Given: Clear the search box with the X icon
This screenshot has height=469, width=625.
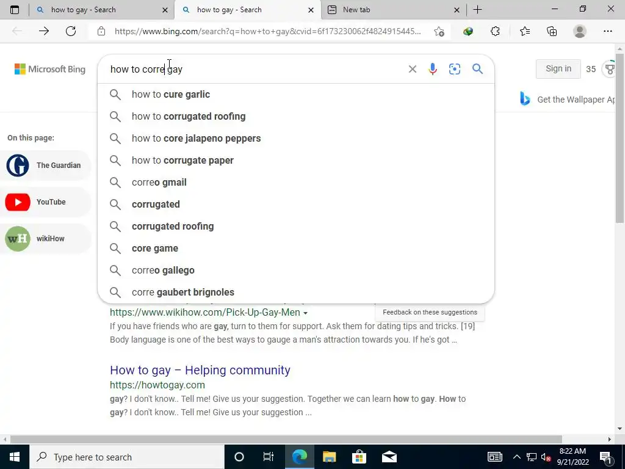Looking at the screenshot, I should coord(413,69).
